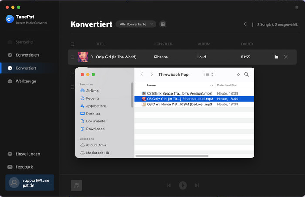Click the Loud album cell
This screenshot has height=197, width=305.
pyautogui.click(x=201, y=57)
